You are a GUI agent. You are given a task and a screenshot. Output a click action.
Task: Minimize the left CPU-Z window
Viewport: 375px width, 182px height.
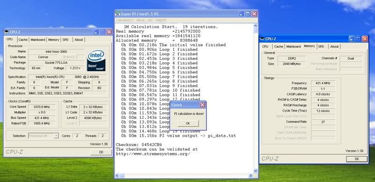coord(96,32)
